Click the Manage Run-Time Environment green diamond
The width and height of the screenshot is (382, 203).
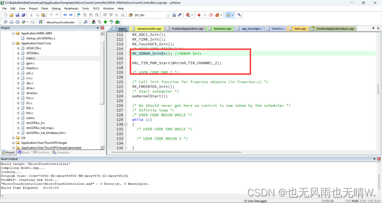[105, 22]
